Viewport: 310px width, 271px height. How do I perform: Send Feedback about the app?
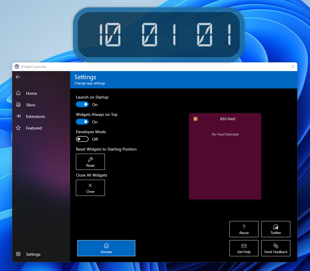coord(276,248)
